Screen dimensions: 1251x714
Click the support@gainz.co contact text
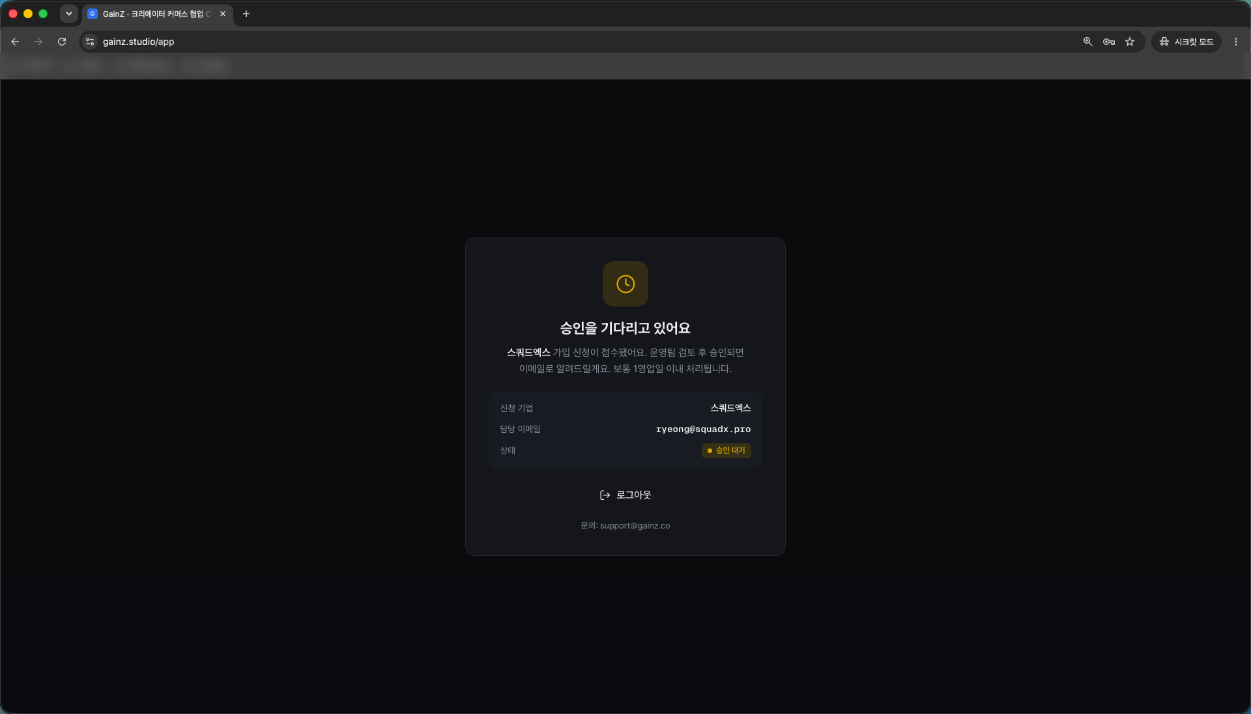tap(635, 526)
